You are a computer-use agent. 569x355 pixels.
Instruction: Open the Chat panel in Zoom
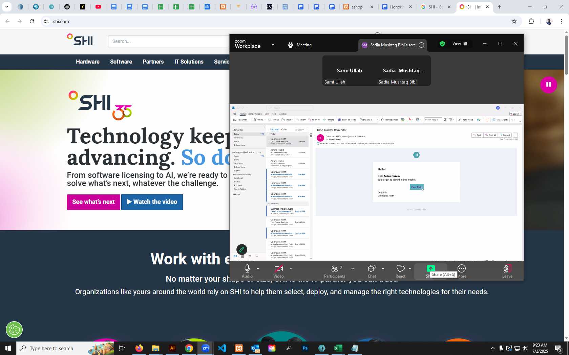[x=372, y=271]
